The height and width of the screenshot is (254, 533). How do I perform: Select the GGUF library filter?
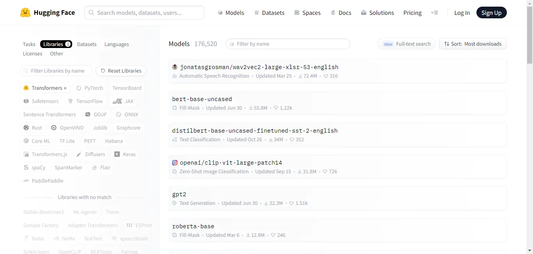tap(96, 114)
